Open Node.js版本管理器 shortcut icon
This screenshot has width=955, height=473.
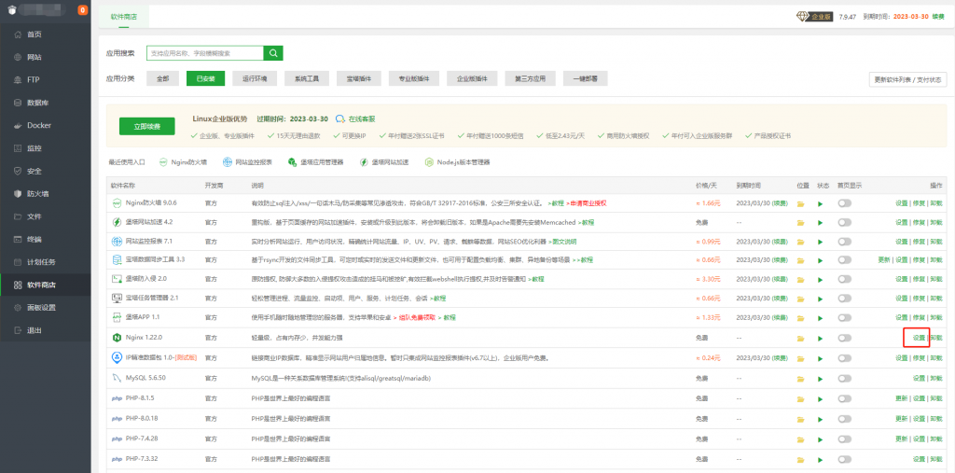[429, 161]
